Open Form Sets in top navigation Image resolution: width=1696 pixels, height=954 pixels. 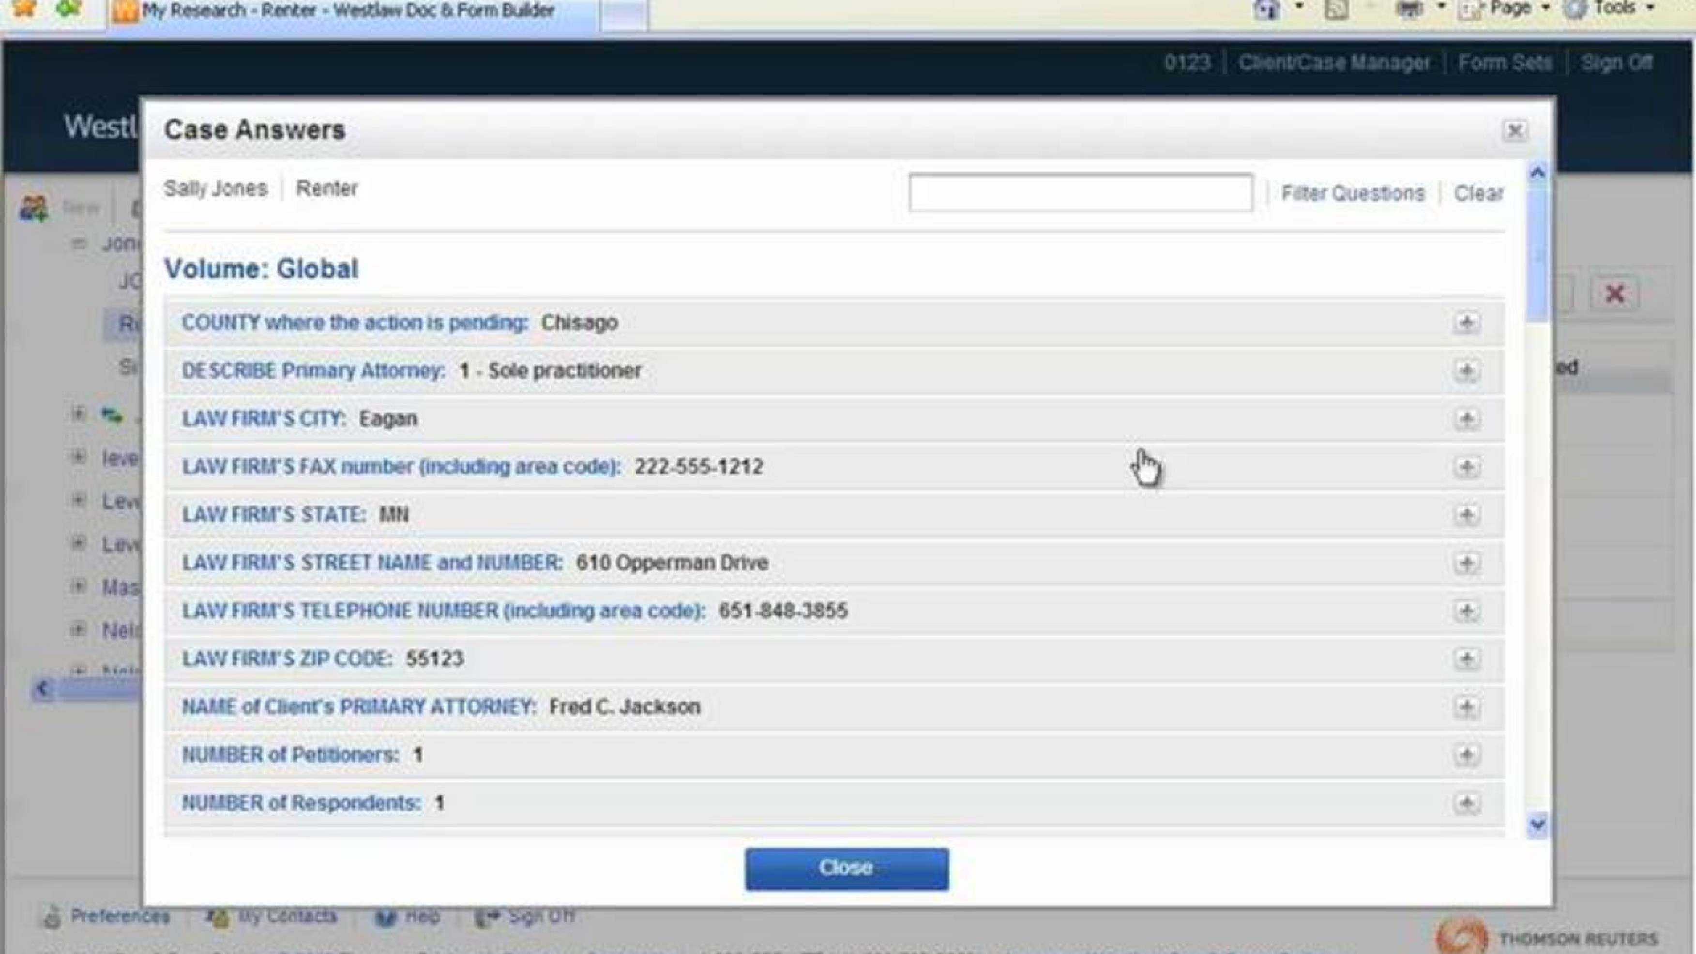point(1504,63)
